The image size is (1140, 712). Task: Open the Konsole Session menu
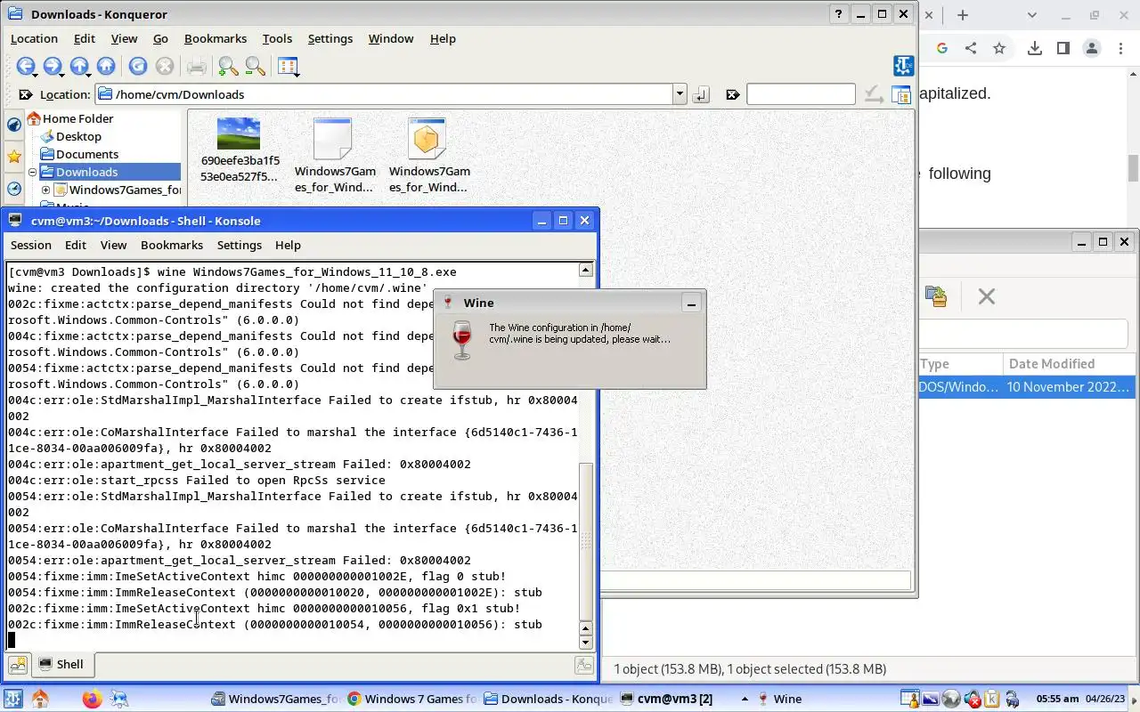(x=31, y=245)
